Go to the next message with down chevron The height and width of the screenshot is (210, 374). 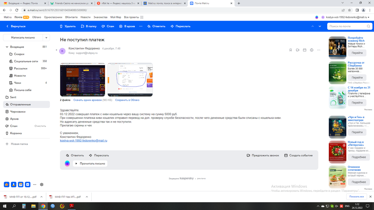click(320, 27)
